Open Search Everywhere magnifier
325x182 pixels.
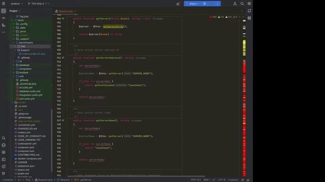[x=242, y=4]
